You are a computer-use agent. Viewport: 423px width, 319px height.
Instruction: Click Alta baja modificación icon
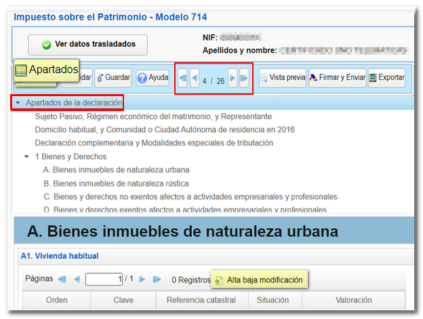point(219,280)
